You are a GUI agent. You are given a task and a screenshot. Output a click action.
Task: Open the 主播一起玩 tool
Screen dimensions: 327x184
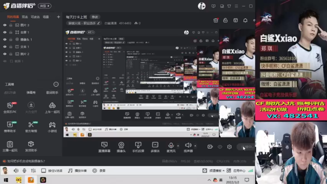tap(10, 146)
